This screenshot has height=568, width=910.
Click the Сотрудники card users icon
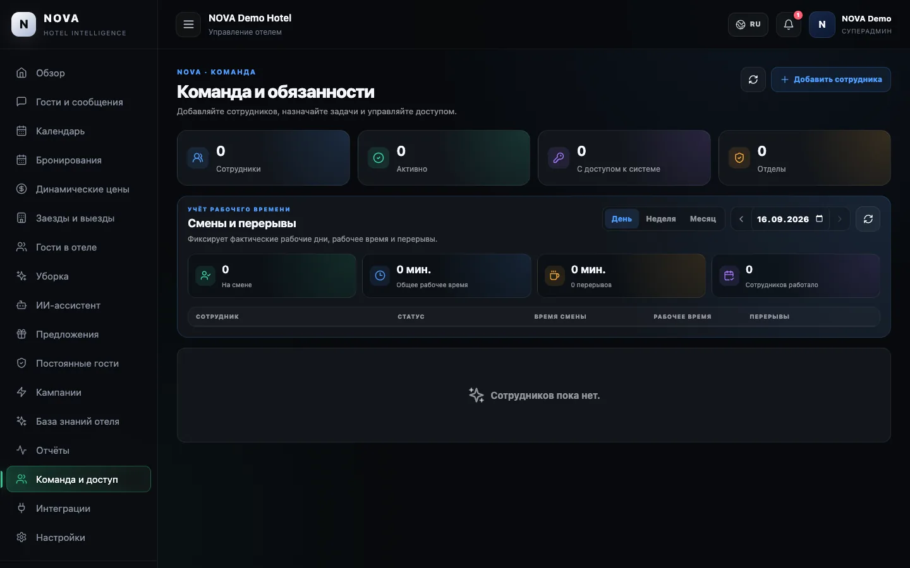[198, 158]
